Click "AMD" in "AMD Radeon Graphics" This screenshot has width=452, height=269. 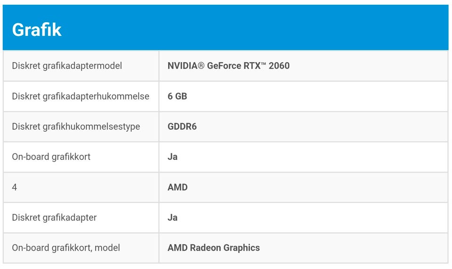click(178, 247)
